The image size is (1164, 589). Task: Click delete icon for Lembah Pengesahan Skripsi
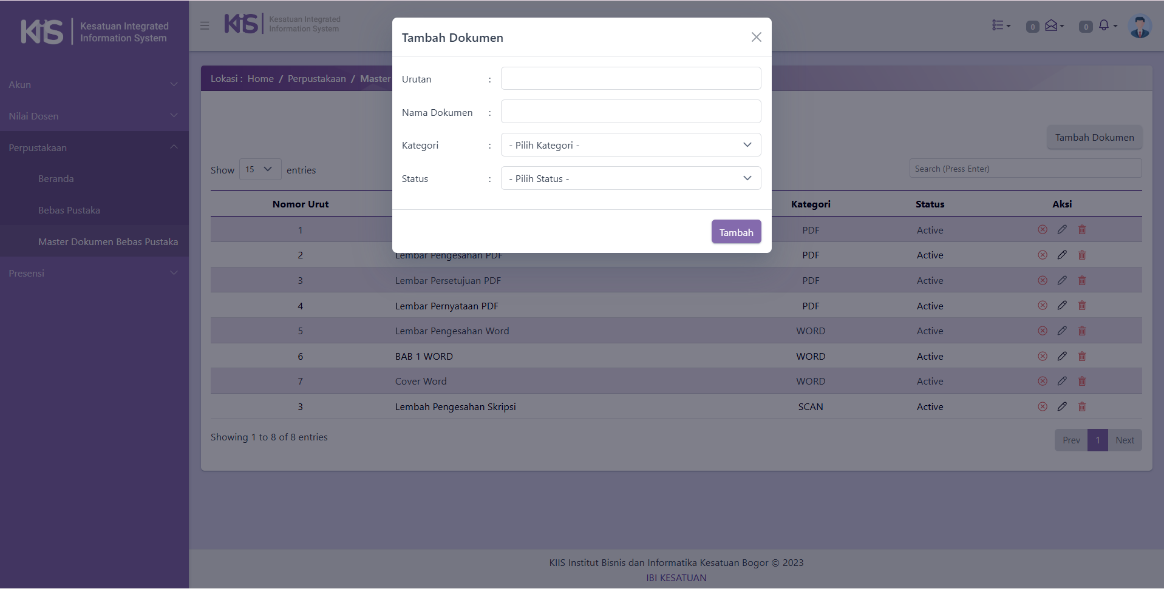click(1082, 407)
